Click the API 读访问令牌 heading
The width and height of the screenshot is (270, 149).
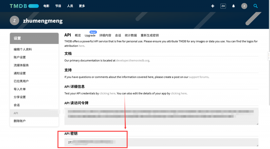pos(76,103)
